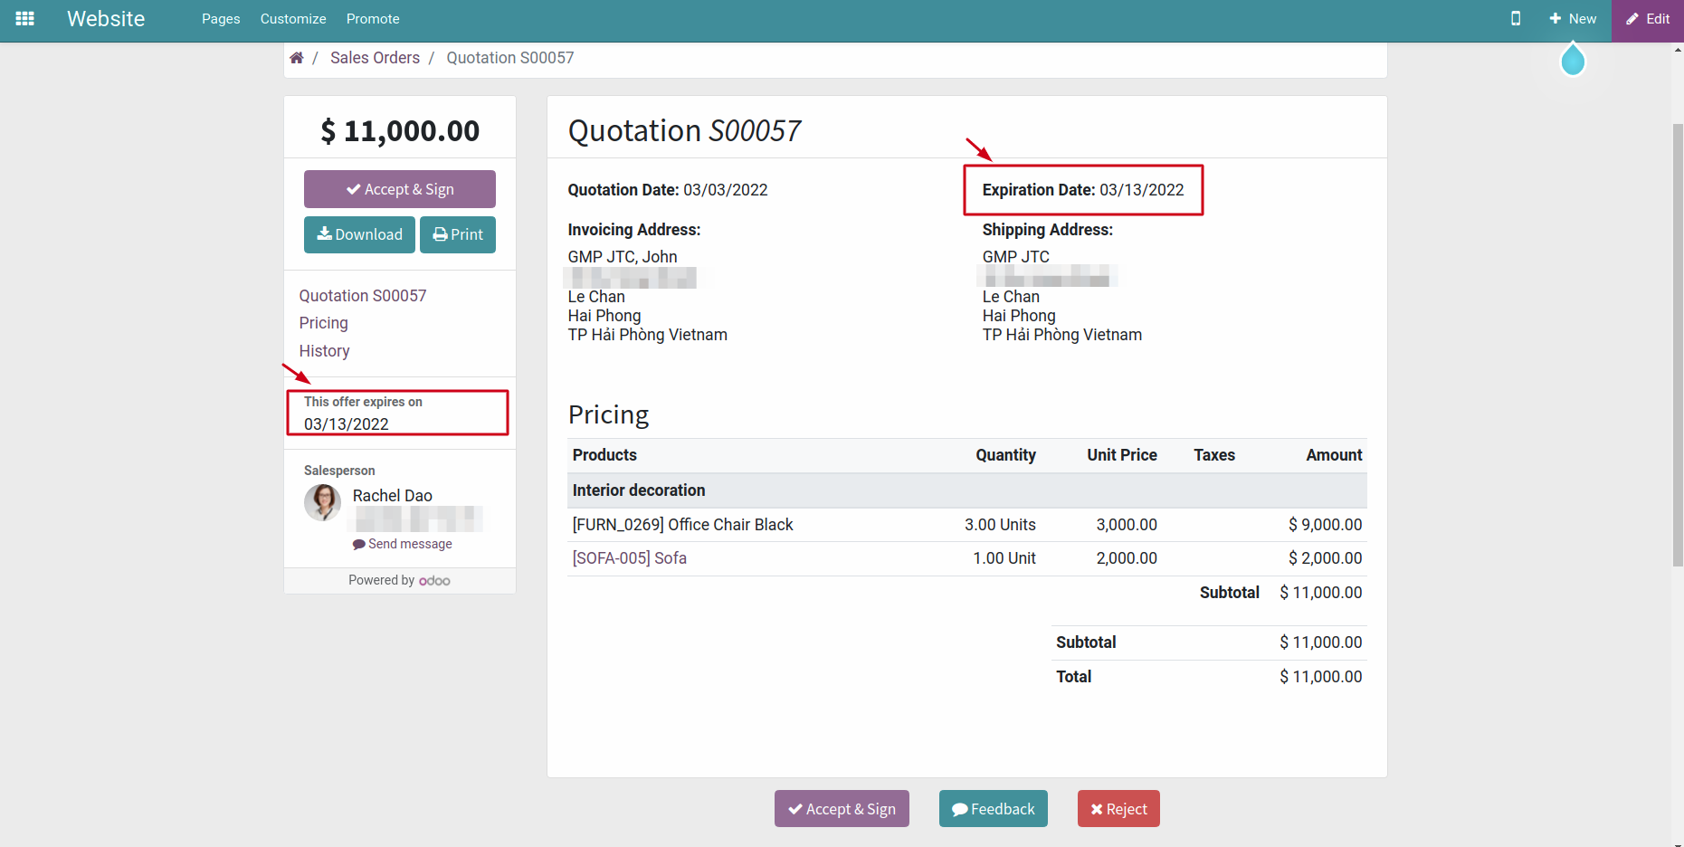
Task: Click the home breadcrumb icon
Action: (297, 57)
